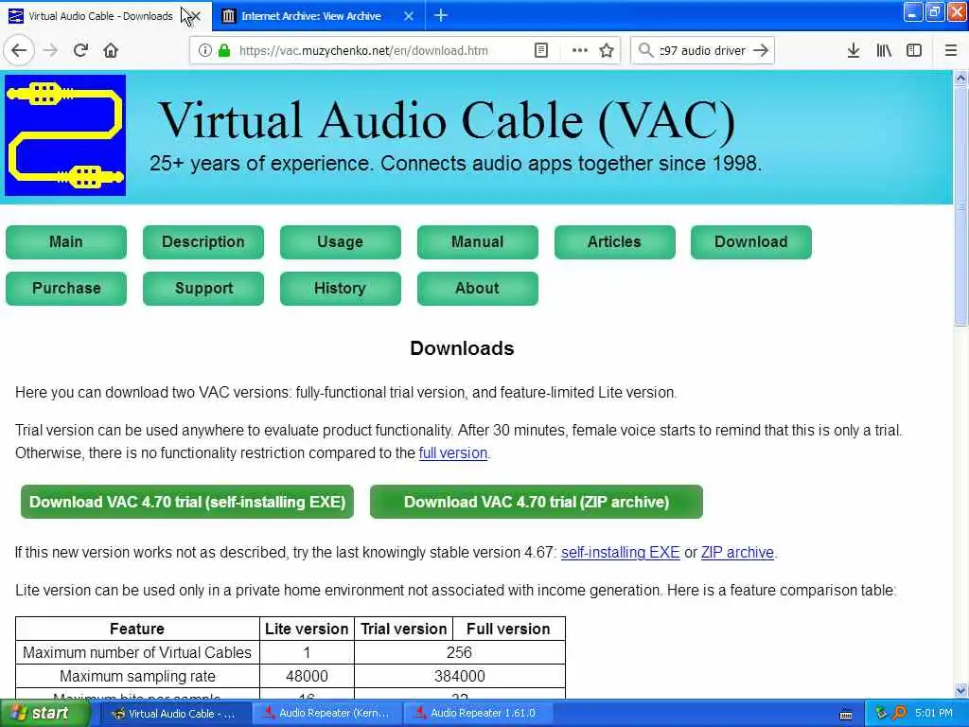Open the Support page
Viewport: 969px width, 727px height.
coord(203,288)
